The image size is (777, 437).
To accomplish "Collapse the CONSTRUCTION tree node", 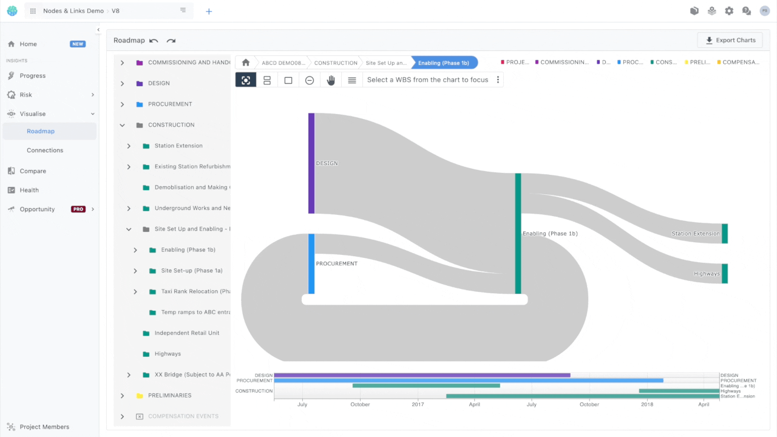I will pyautogui.click(x=122, y=125).
